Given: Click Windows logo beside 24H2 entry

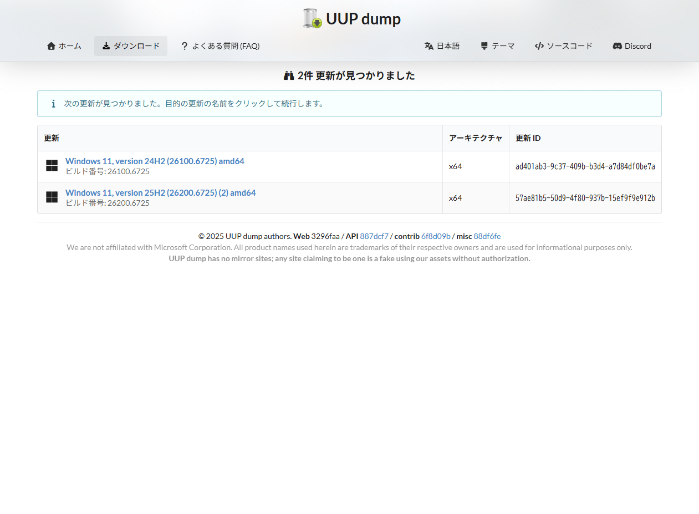Looking at the screenshot, I should [52, 166].
